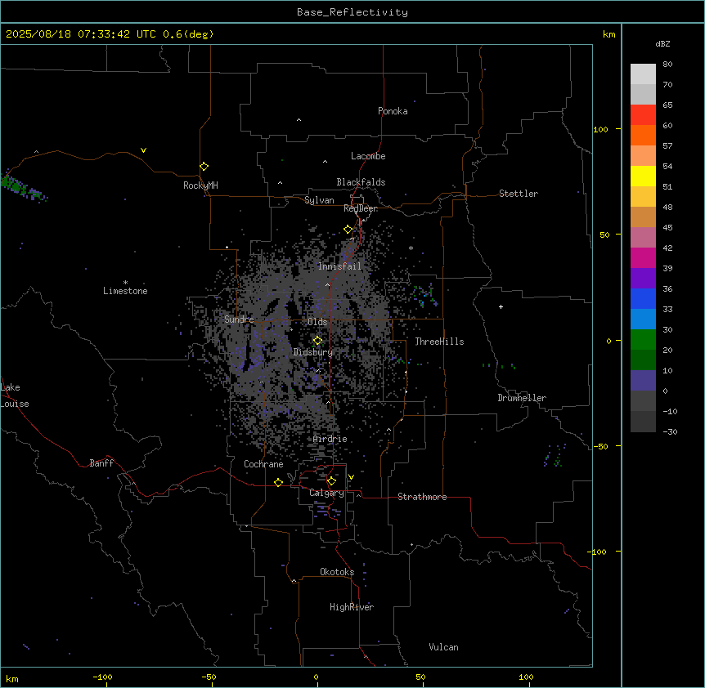Pick the red 60-65 dBZ legend swatch
Viewport: 705px width, 688px height.
(643, 115)
